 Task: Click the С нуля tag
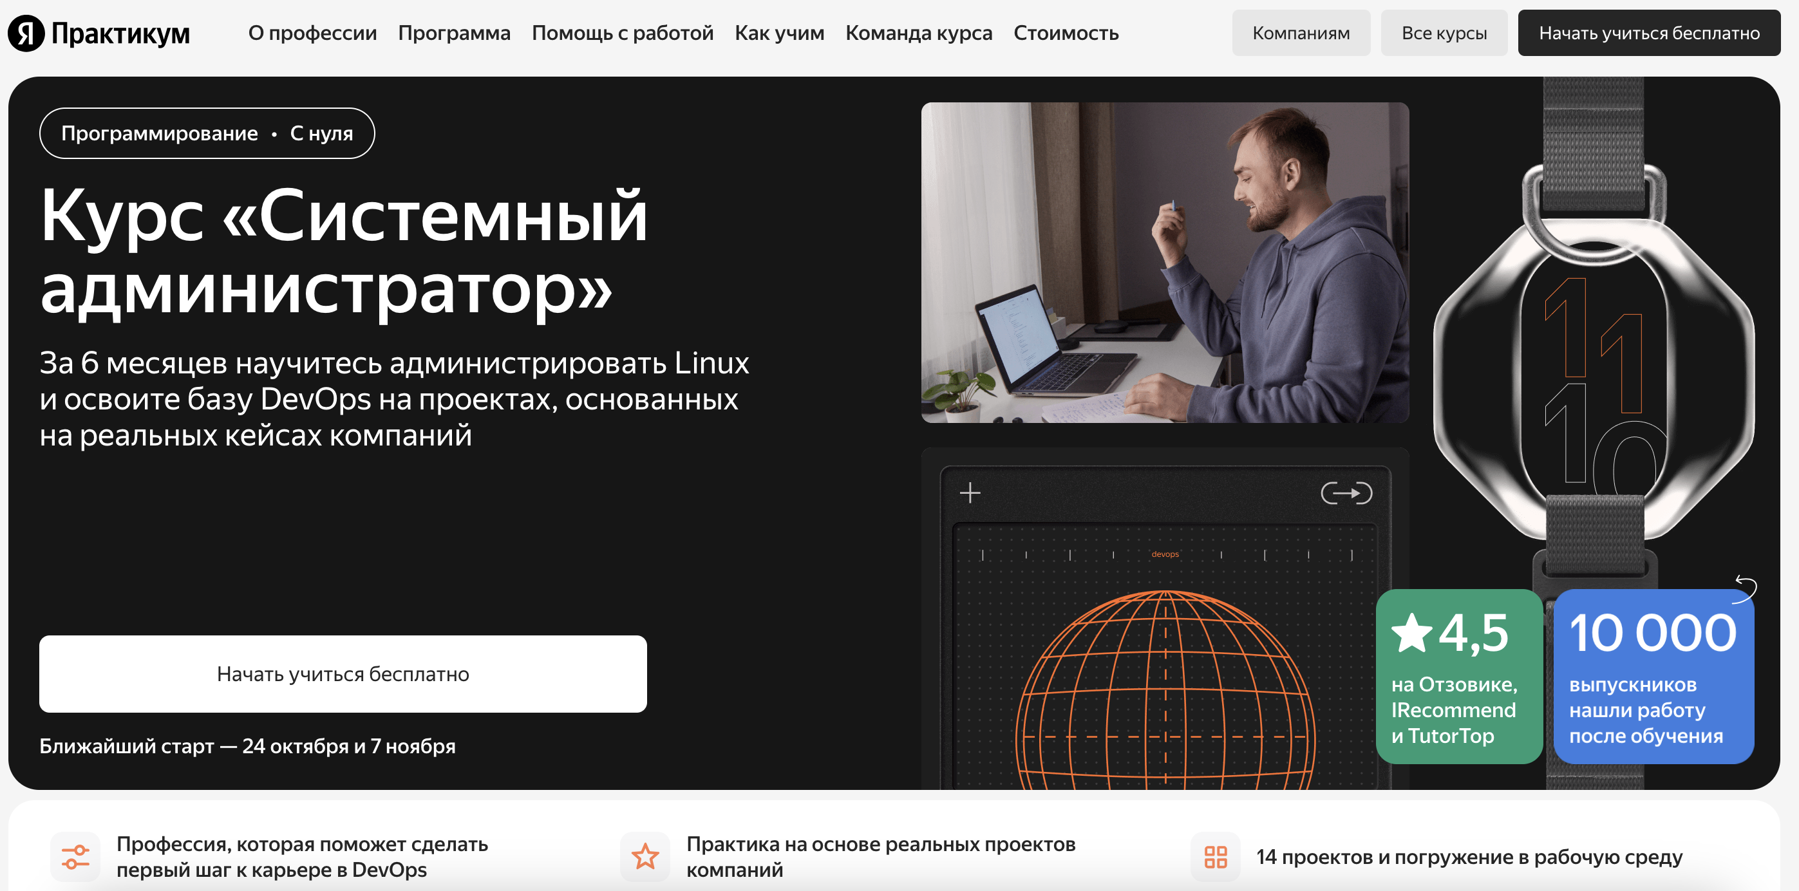321,133
